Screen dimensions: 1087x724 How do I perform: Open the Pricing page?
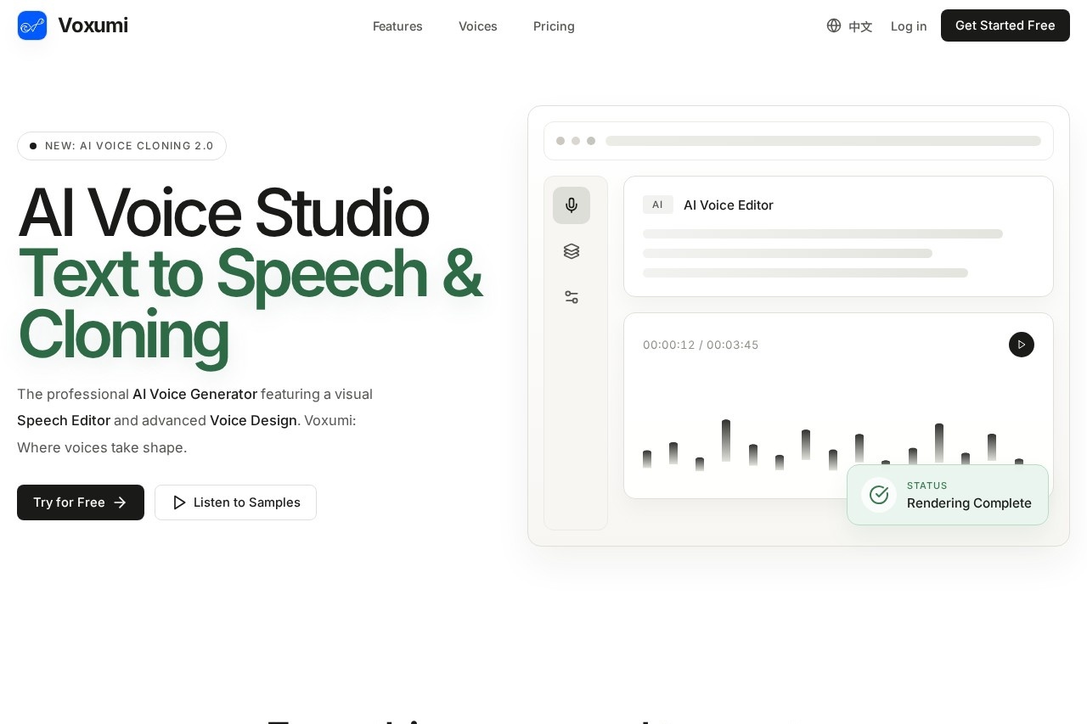point(554,26)
